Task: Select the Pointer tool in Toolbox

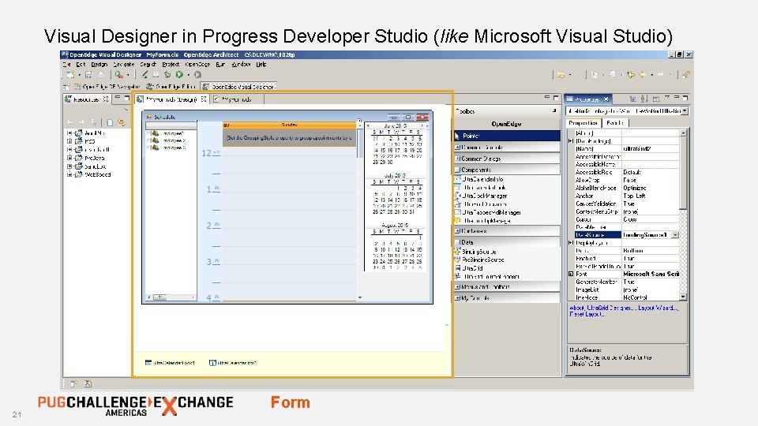Action: pyautogui.click(x=507, y=136)
